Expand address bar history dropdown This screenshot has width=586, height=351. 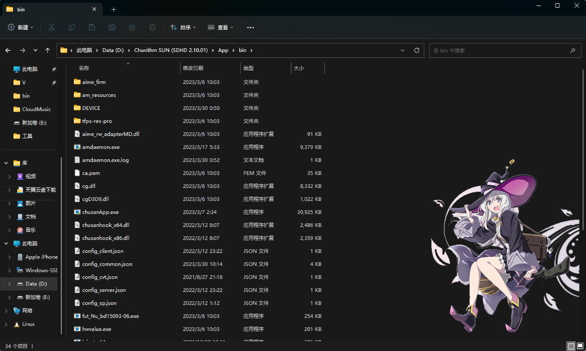tap(403, 50)
